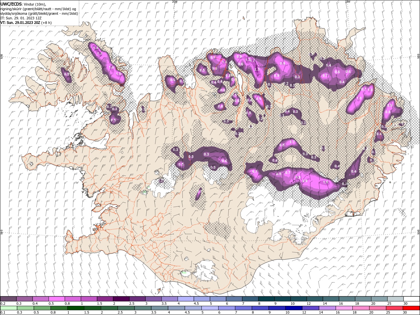
Task: Click the 0.3 swatch in the upper legend row
Action: (x=24, y=299)
